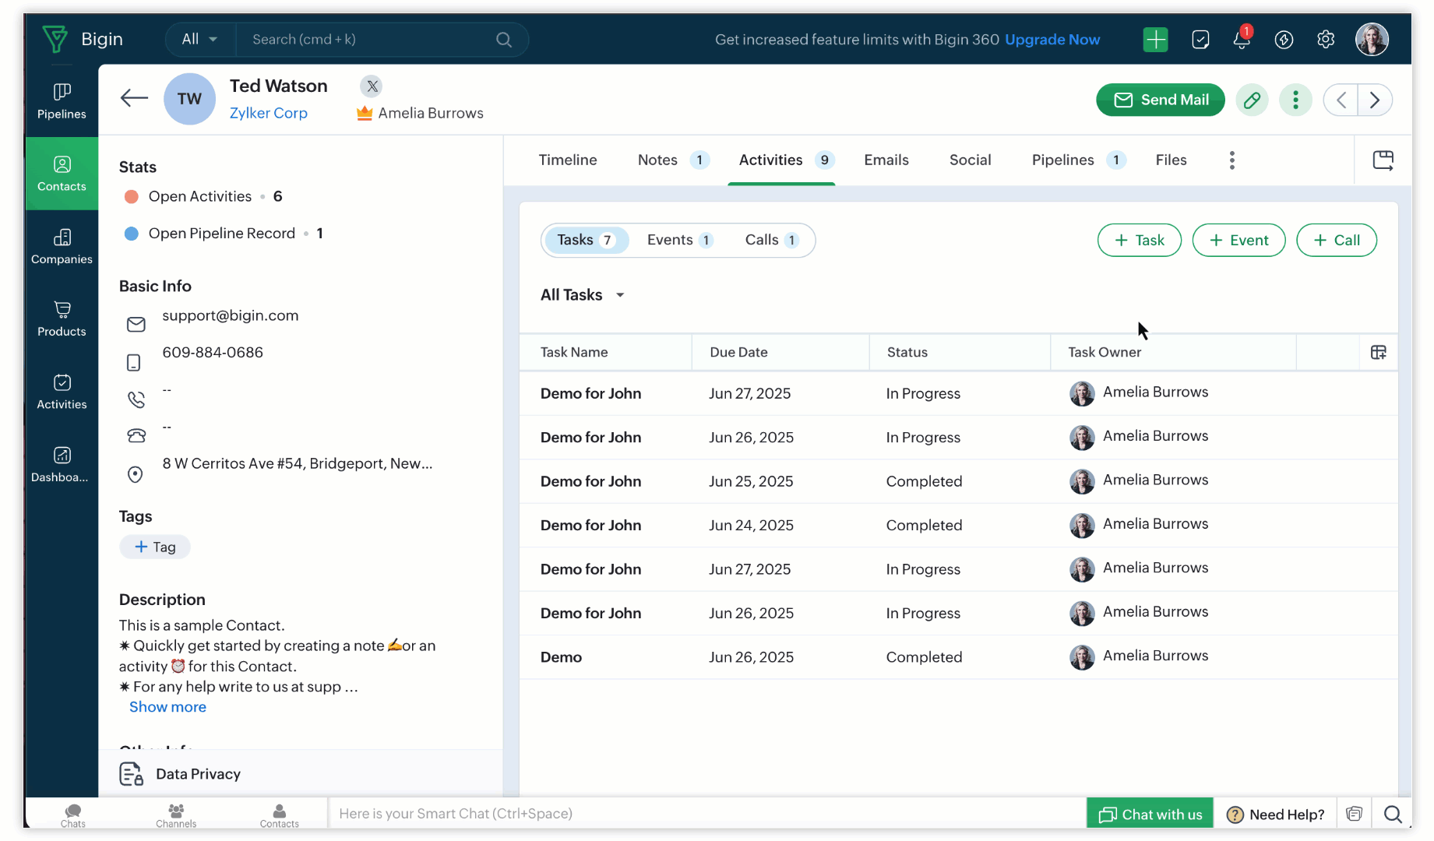
Task: Switch to the Timeline tab
Action: [568, 160]
